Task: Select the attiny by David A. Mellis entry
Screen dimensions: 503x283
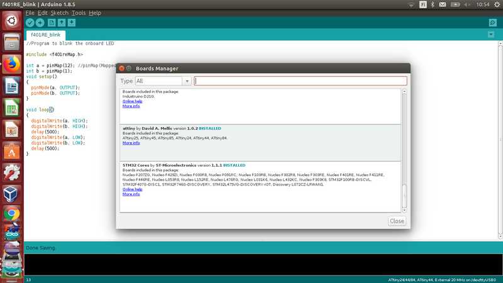Action: pyautogui.click(x=260, y=143)
